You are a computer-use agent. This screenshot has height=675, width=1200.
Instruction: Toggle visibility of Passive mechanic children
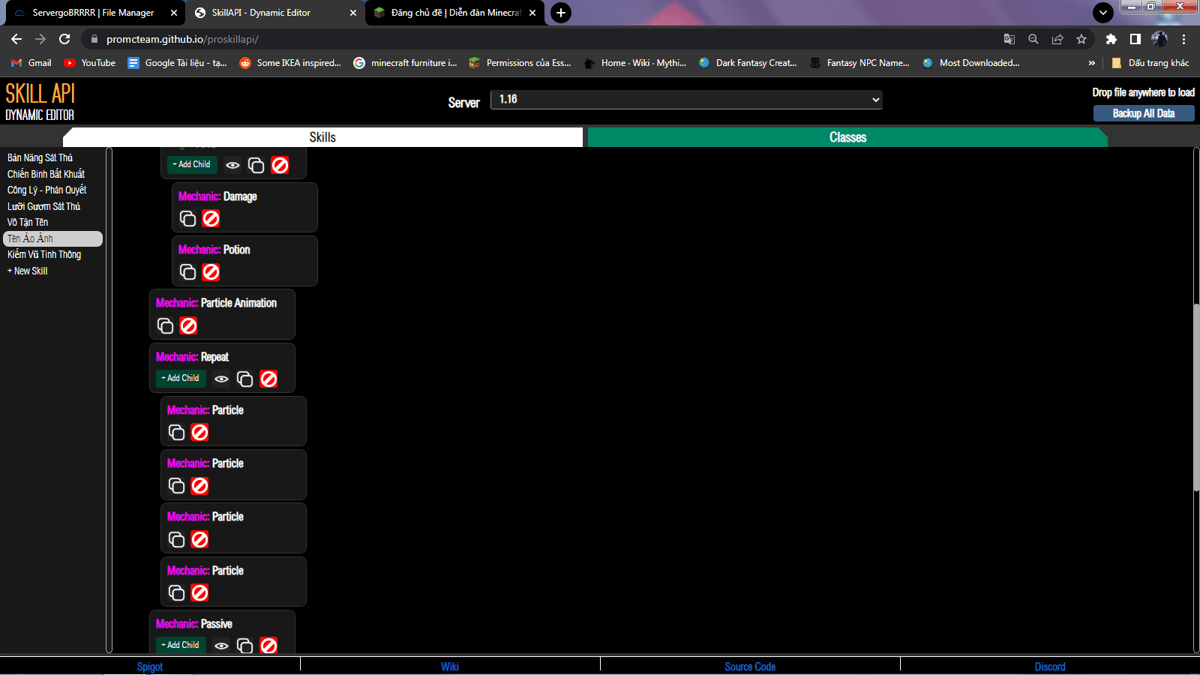221,646
